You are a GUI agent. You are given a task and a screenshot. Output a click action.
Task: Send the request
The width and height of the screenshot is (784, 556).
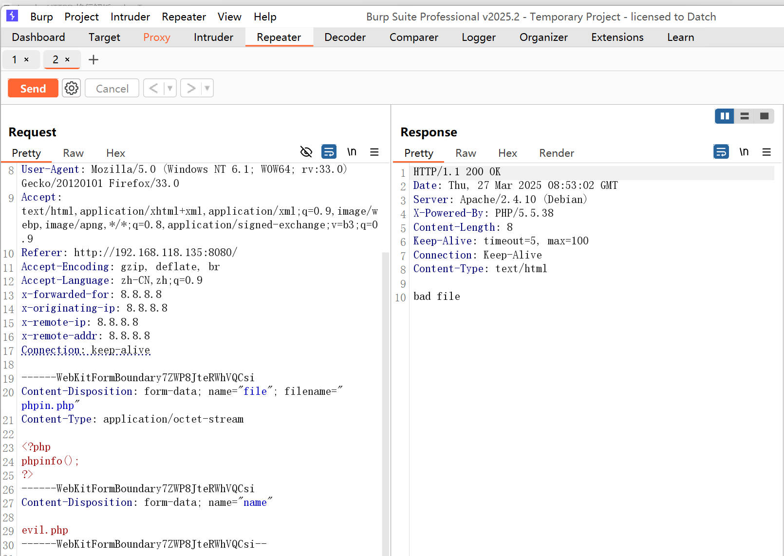(x=33, y=88)
